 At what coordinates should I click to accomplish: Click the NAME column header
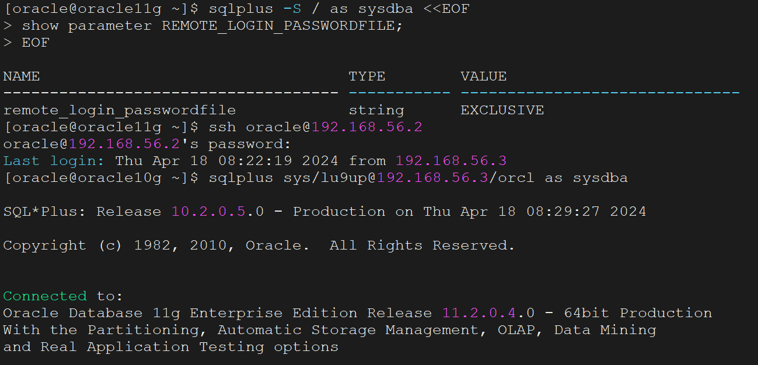(22, 76)
